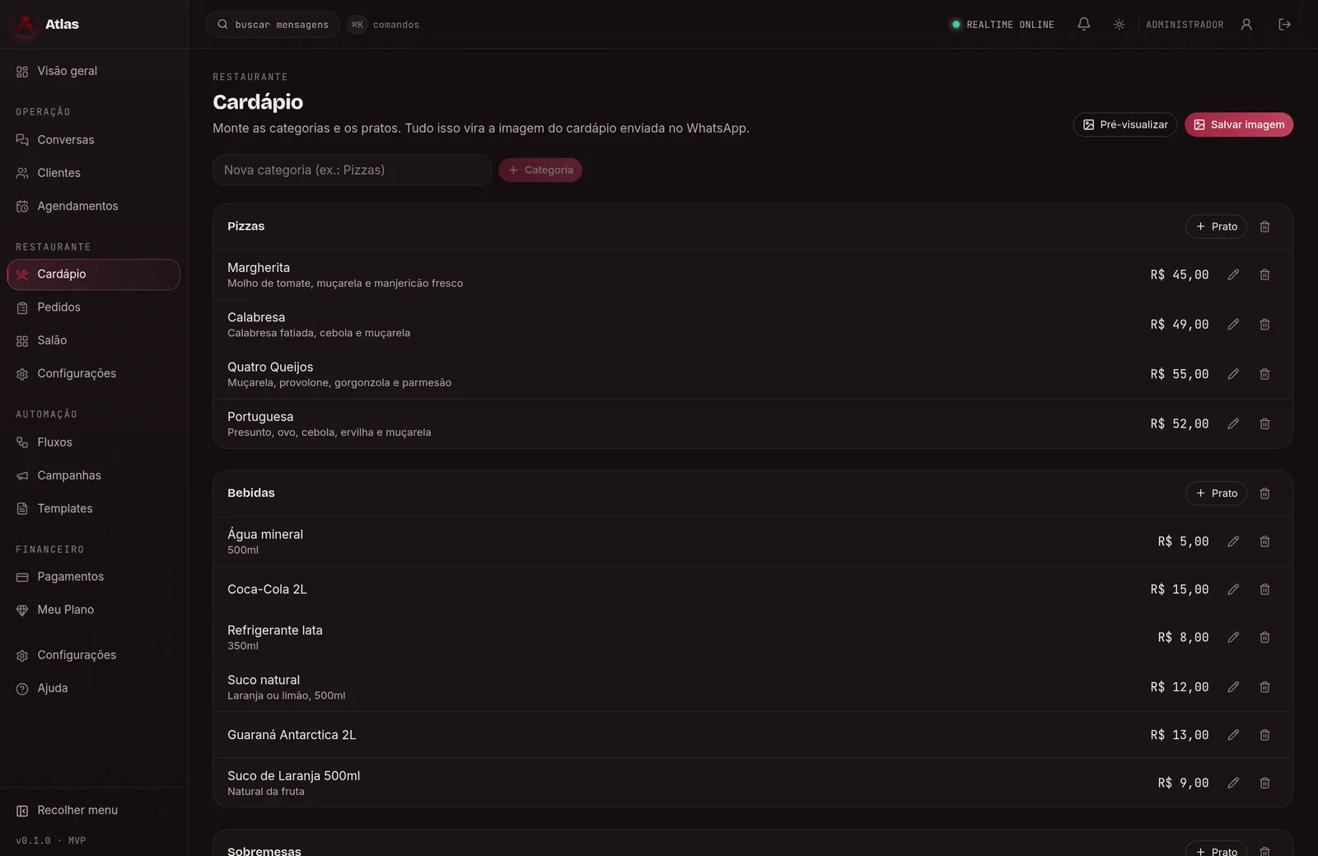
Task: Open the user profile icon
Action: pyautogui.click(x=1246, y=24)
